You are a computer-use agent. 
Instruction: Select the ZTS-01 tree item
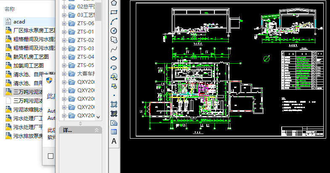86,32
